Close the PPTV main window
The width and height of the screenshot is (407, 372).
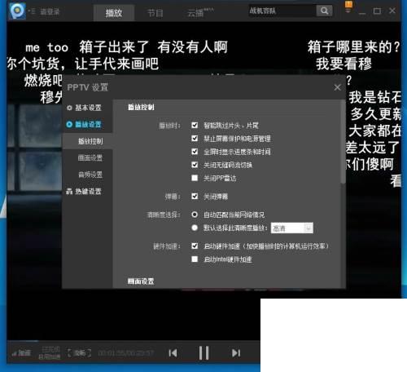pyautogui.click(x=392, y=11)
